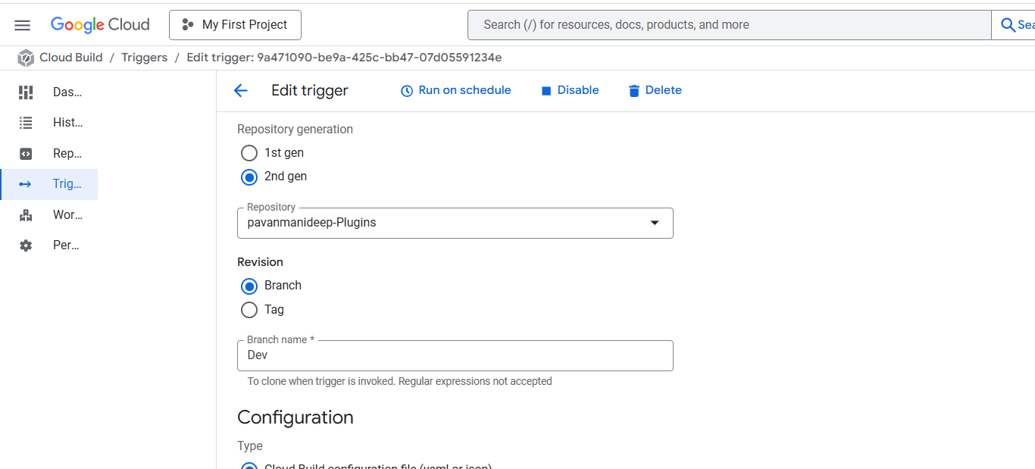Choose the Branch revision option
This screenshot has width=1035, height=469.
click(249, 286)
